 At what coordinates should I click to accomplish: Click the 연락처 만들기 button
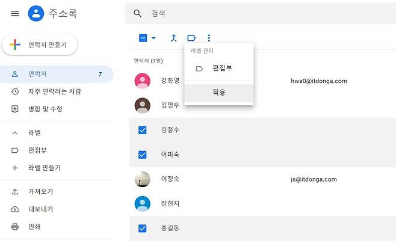click(40, 45)
